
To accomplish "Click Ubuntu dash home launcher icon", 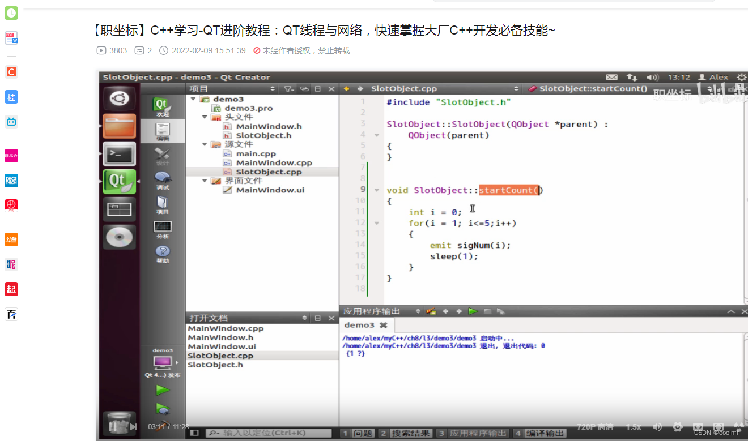I will coord(119,99).
